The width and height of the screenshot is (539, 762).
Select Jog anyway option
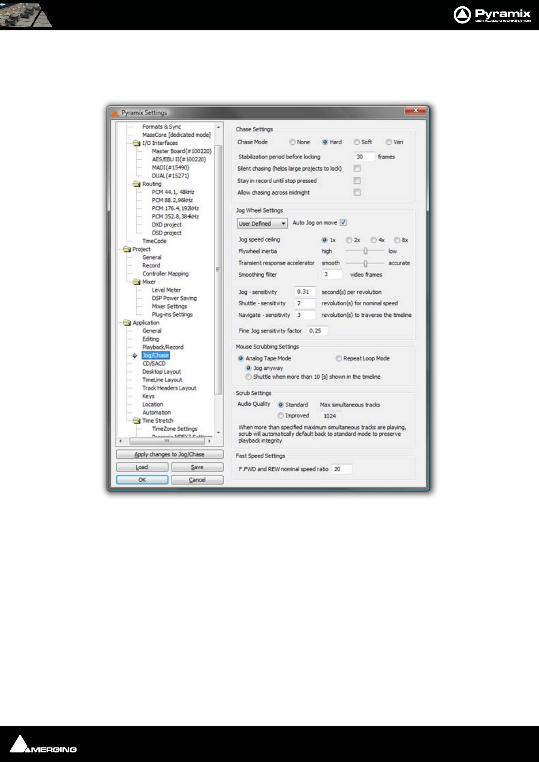[x=248, y=368]
